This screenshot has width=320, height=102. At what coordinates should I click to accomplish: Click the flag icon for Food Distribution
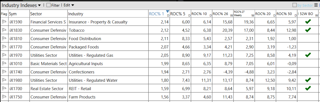pos(4,39)
